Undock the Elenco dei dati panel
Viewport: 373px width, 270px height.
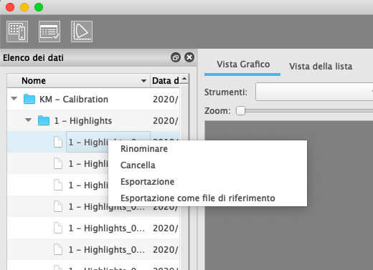click(176, 57)
